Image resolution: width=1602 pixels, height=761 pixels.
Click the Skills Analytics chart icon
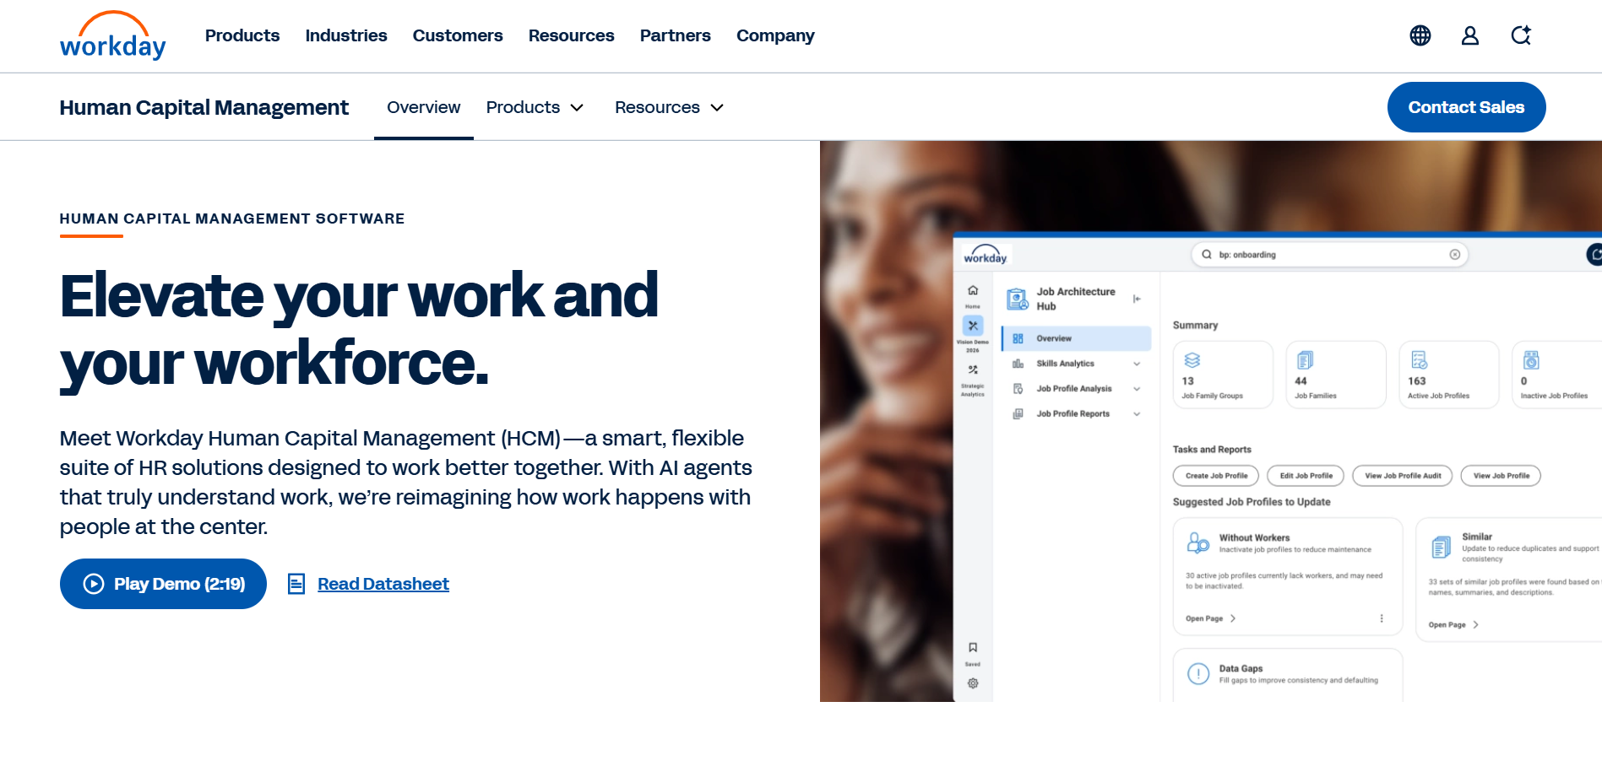pyautogui.click(x=1018, y=364)
